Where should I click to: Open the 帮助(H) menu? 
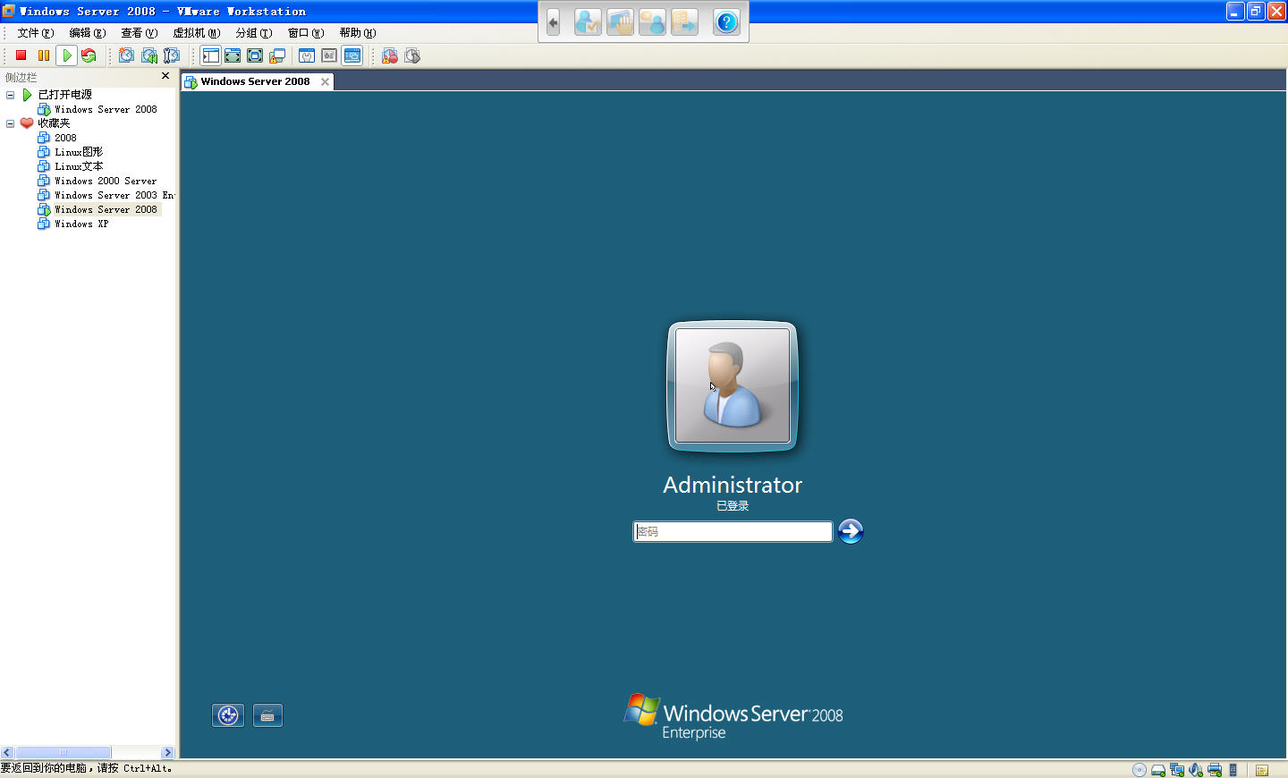pyautogui.click(x=358, y=33)
